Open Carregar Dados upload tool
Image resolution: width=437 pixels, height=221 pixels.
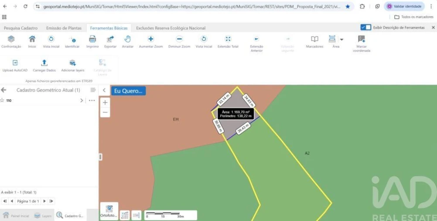click(x=44, y=66)
